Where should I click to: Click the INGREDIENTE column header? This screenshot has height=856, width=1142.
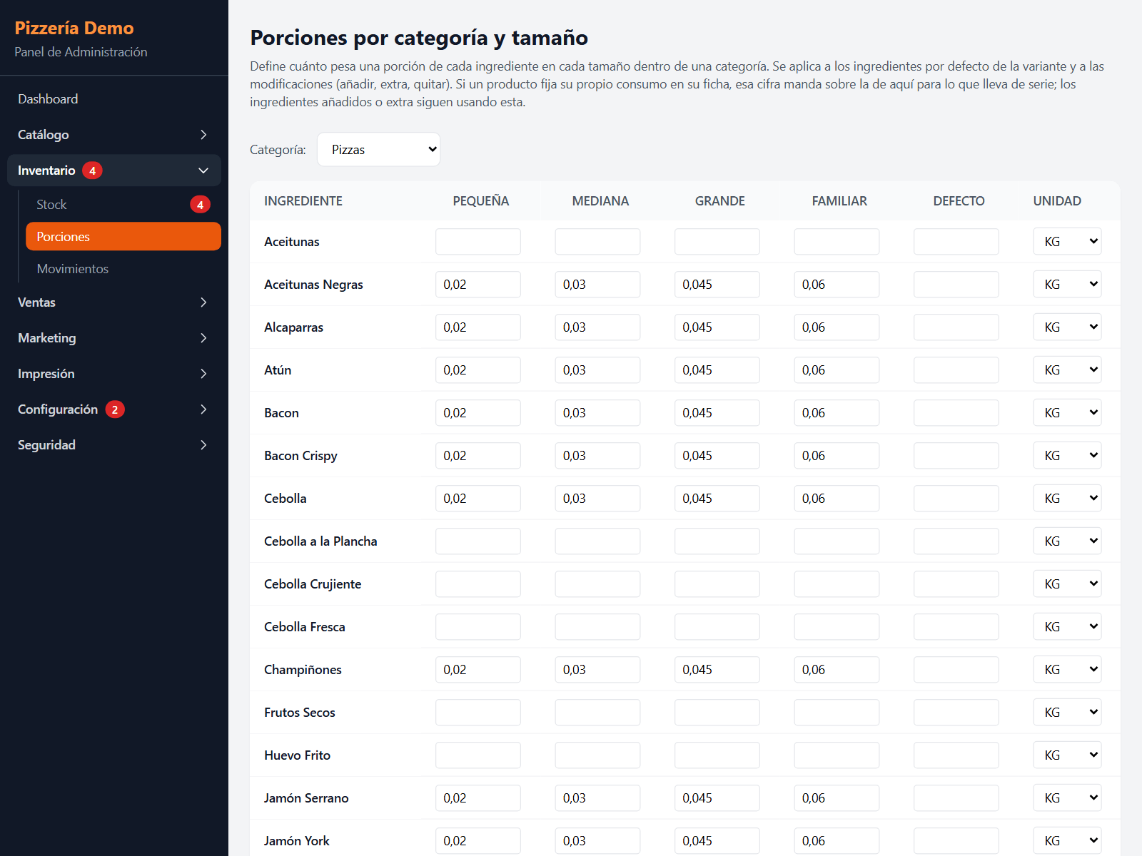(x=303, y=201)
